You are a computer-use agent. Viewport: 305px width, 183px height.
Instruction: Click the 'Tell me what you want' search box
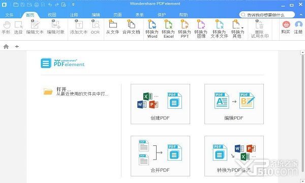pyautogui.click(x=267, y=15)
